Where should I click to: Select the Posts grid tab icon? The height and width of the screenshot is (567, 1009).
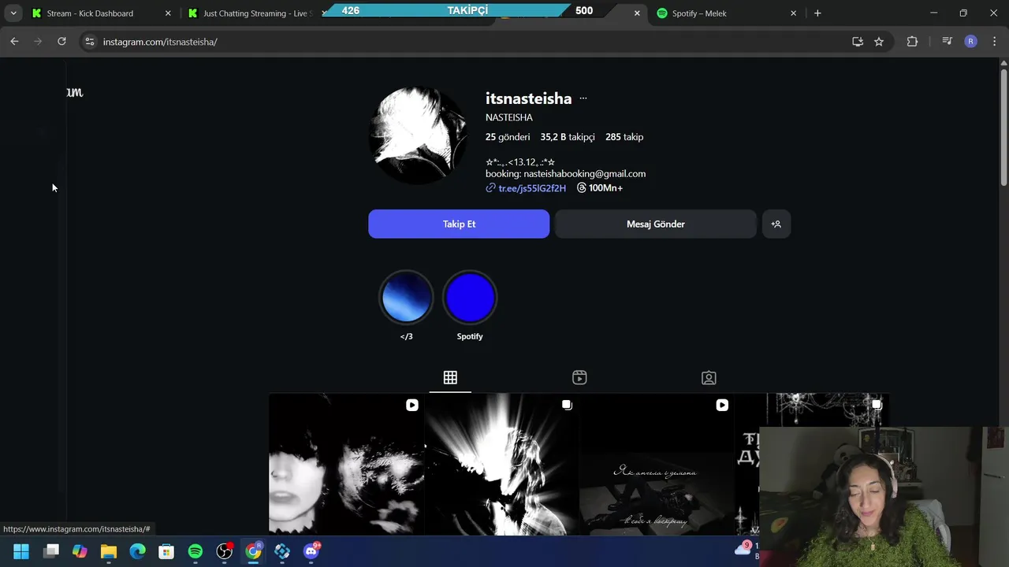[450, 378]
